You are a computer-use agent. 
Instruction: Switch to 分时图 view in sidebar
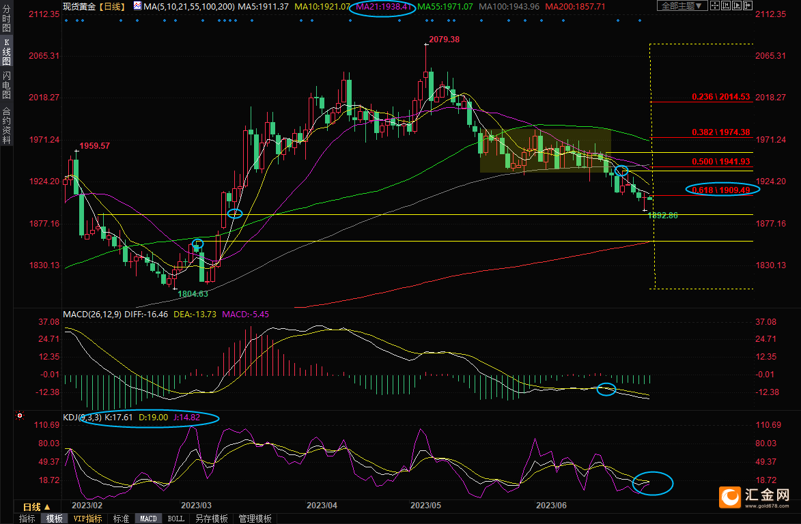(6, 18)
